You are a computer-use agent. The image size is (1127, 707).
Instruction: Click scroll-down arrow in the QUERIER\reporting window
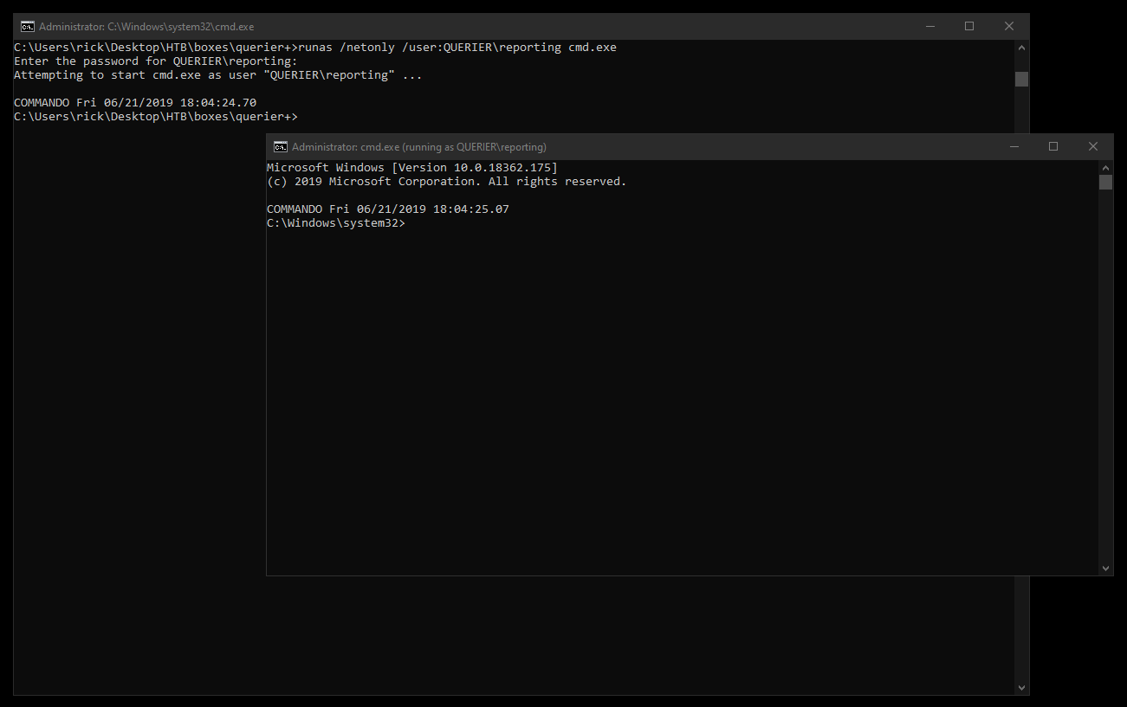pos(1105,569)
